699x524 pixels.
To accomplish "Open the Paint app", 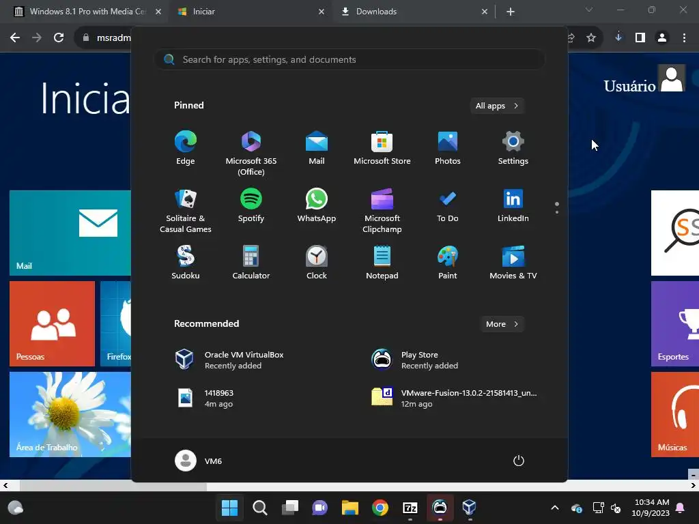I will 448,263.
